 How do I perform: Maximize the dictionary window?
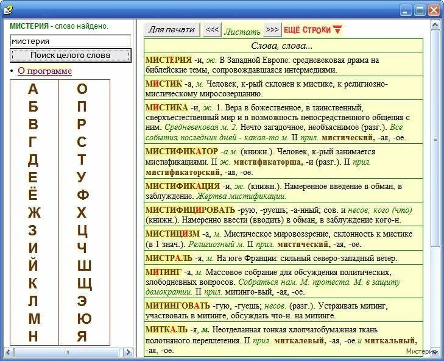420,10
